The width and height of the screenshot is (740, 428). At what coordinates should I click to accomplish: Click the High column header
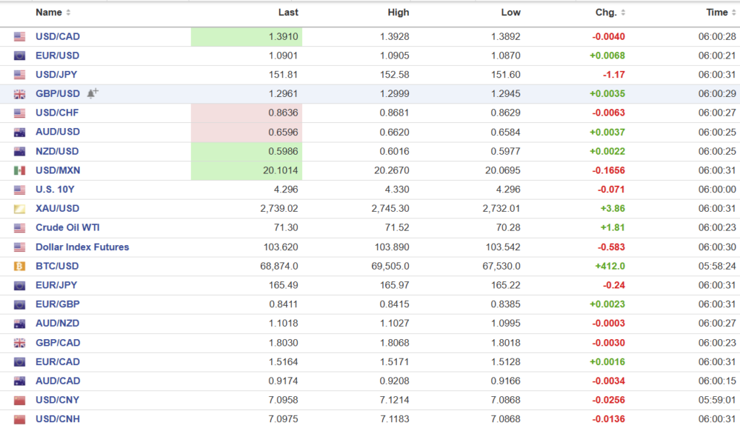point(398,12)
